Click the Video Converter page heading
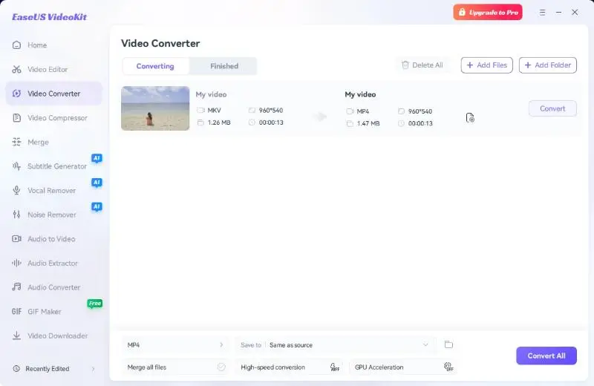The width and height of the screenshot is (594, 386). pyautogui.click(x=160, y=44)
